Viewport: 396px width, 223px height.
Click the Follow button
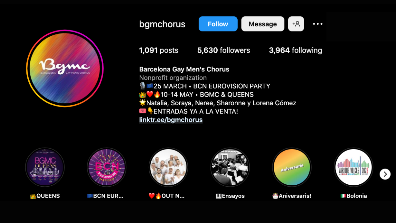coord(218,24)
